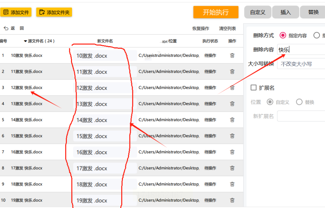The height and width of the screenshot is (208, 325).
Task: Click 待操作 status in row 5
Action: (x=210, y=120)
